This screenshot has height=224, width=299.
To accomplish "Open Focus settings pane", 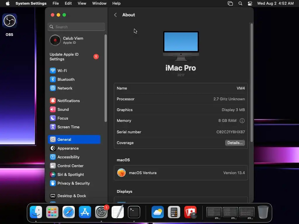I will [74, 118].
